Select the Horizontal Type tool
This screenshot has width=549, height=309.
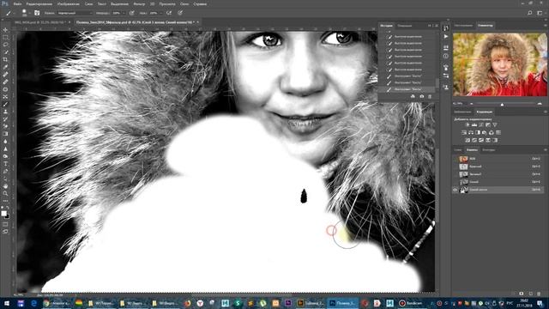click(x=5, y=164)
